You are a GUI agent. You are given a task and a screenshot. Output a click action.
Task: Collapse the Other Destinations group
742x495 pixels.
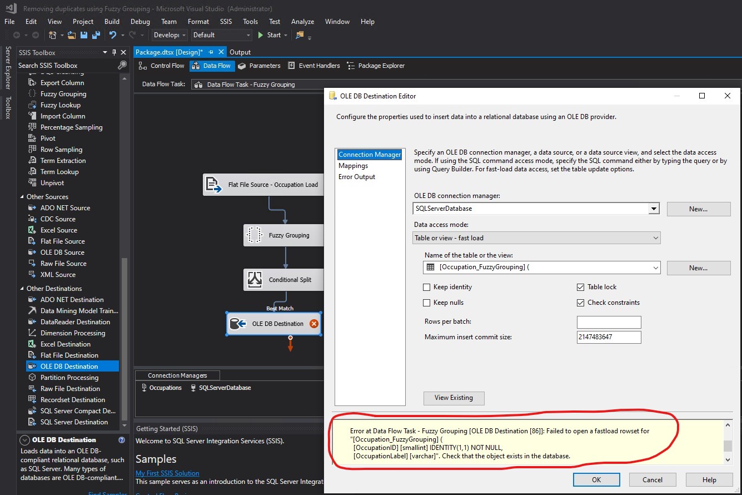[22, 289]
